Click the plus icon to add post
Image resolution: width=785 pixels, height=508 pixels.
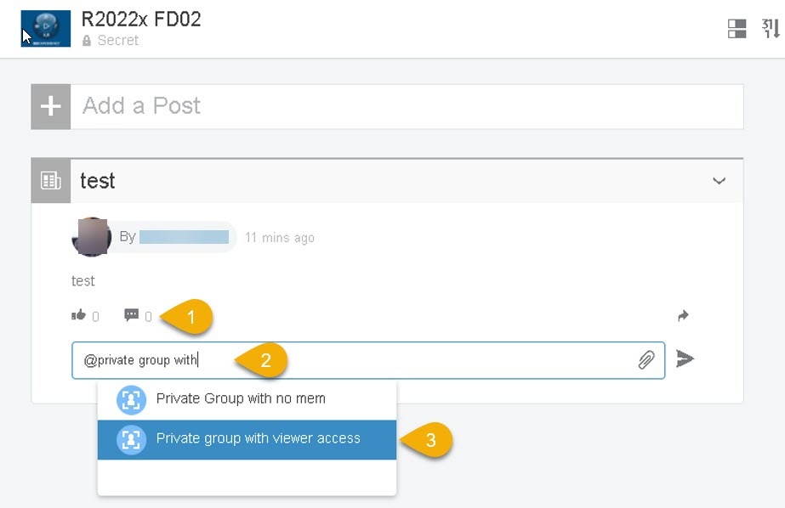tap(51, 106)
